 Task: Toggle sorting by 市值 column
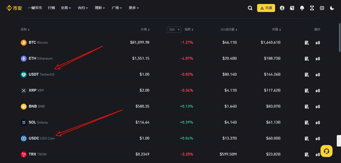click(276, 29)
